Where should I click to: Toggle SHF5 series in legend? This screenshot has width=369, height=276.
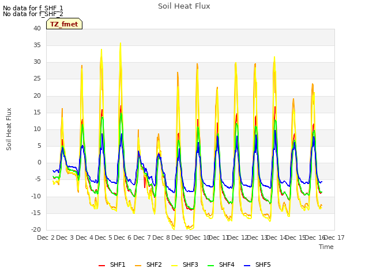pyautogui.click(x=257, y=264)
